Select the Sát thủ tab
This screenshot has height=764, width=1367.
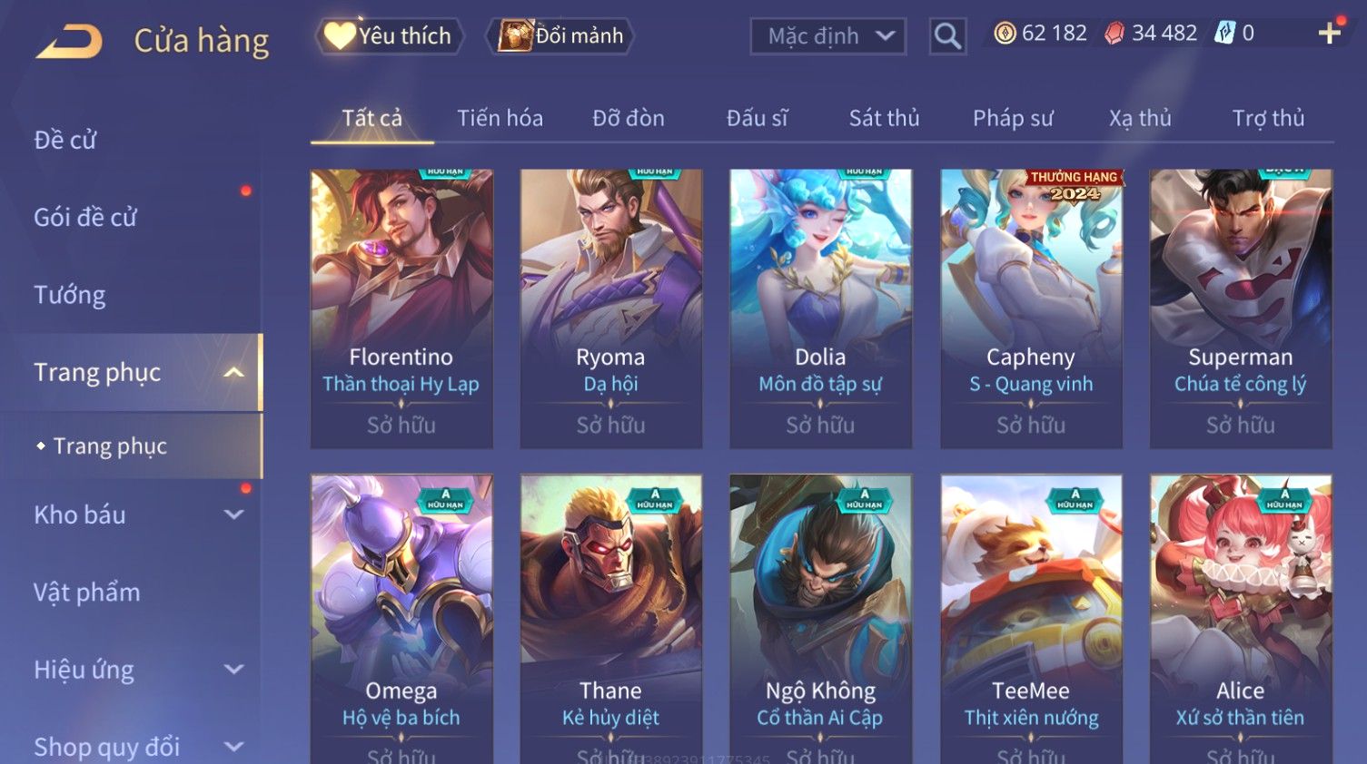(884, 118)
